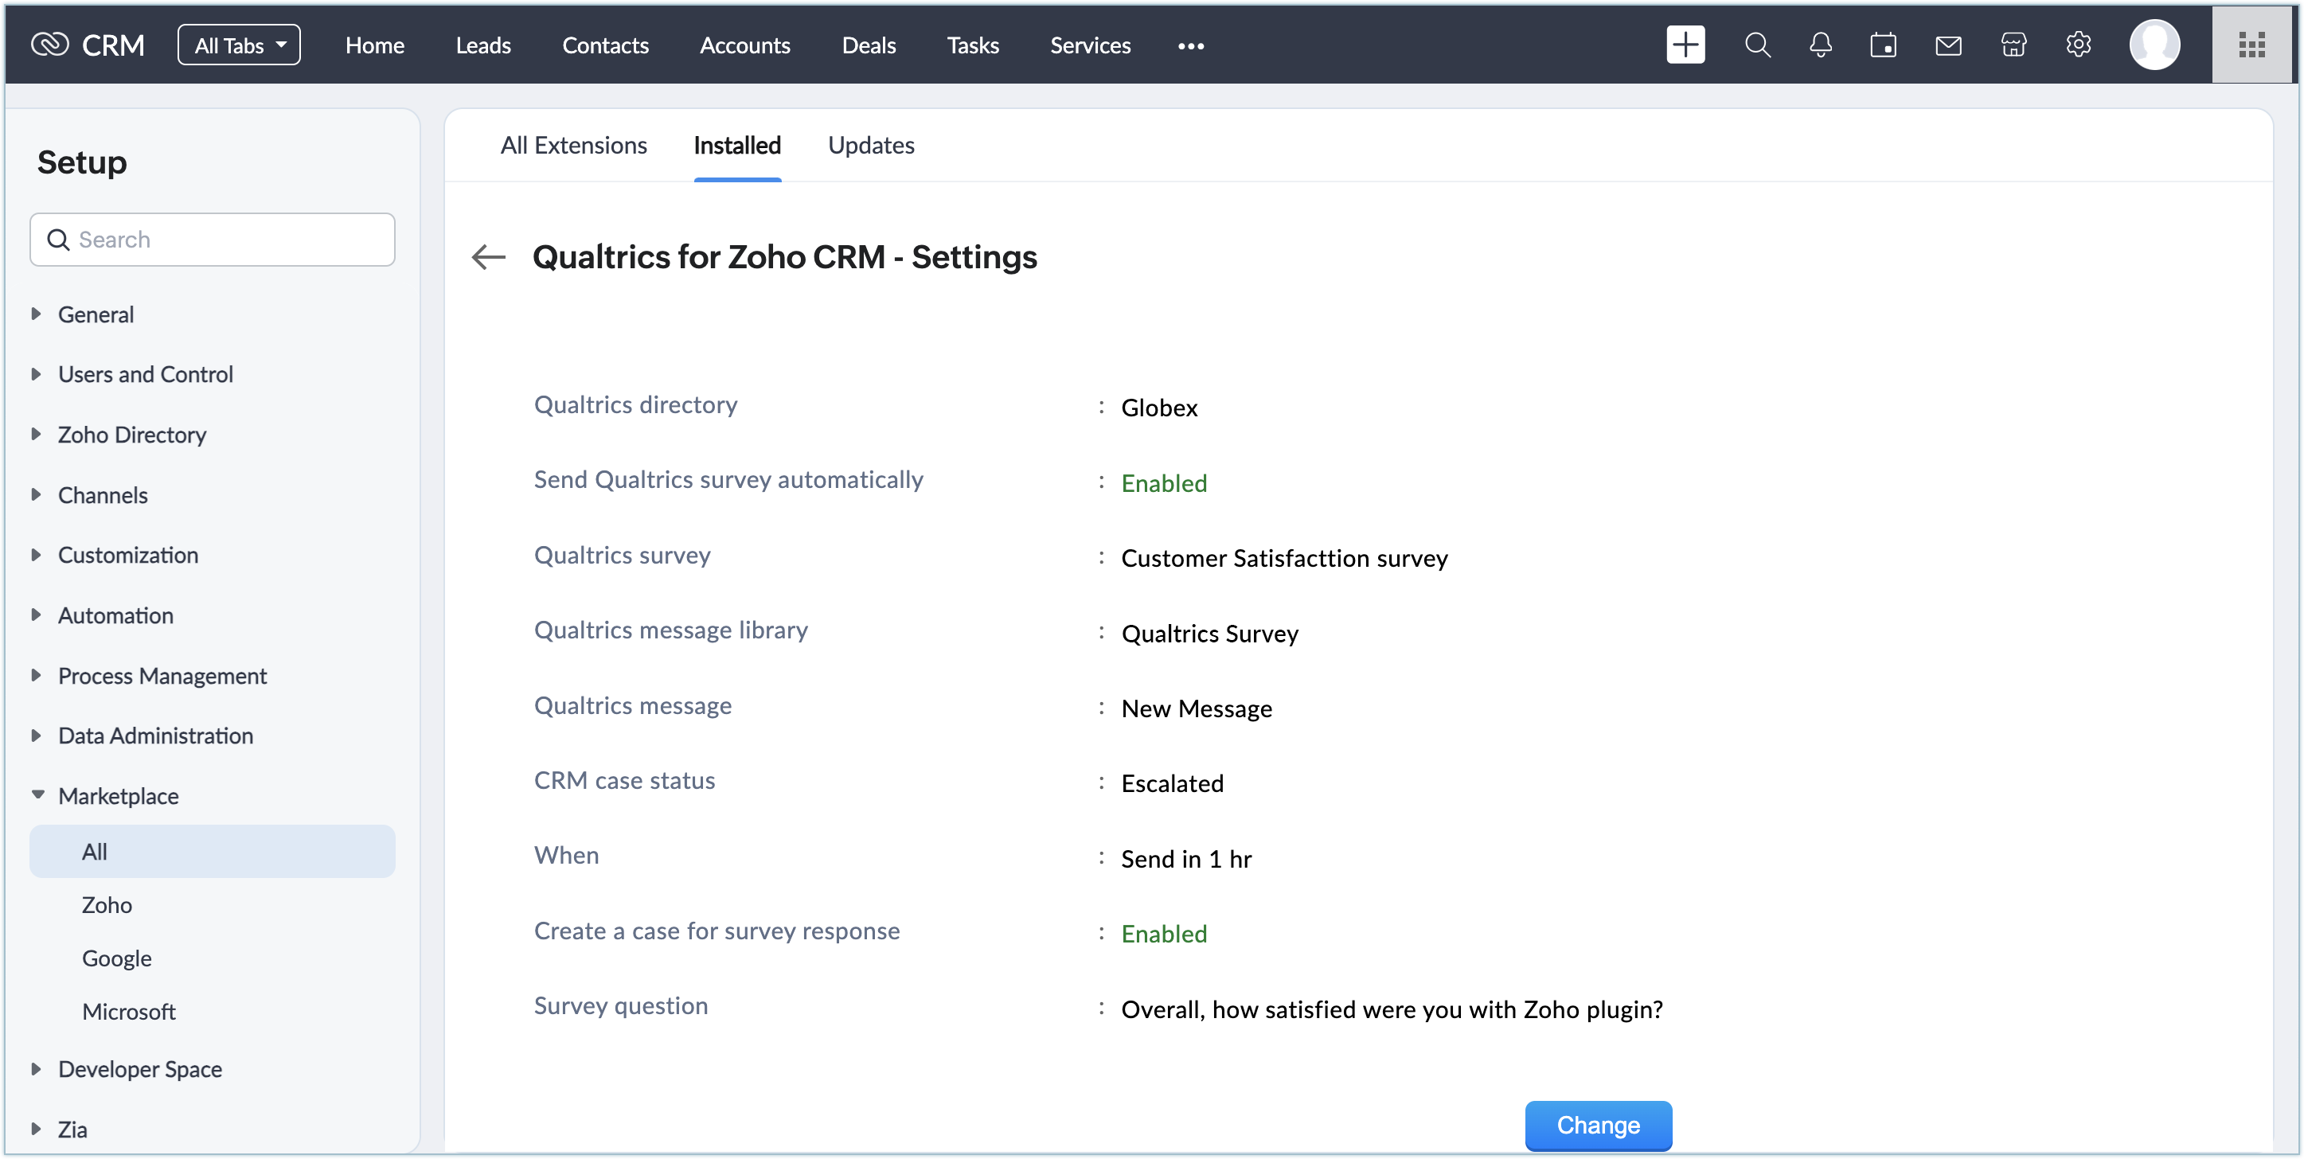Open the calendar icon in top bar
This screenshot has width=2304, height=1159.
1883,45
